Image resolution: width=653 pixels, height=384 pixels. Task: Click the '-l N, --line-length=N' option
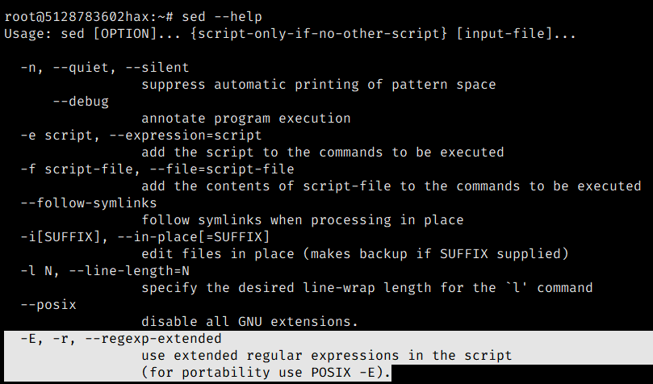(x=105, y=271)
